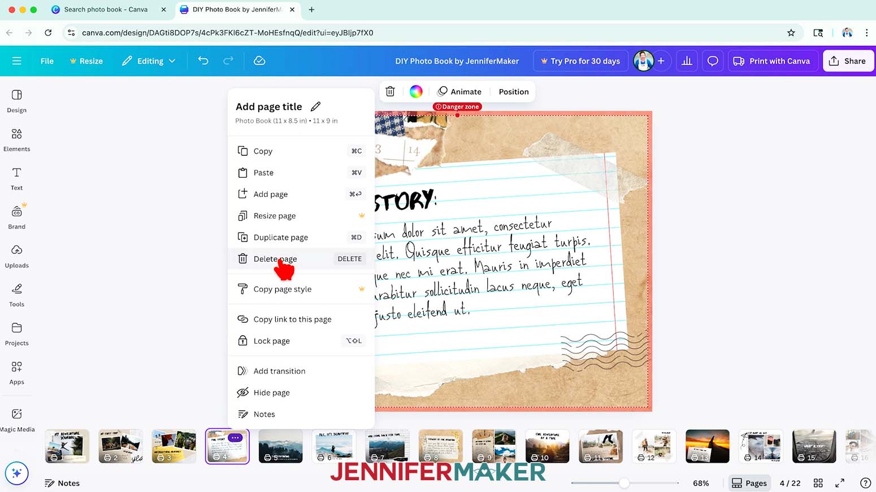Switch to grid view of pages
This screenshot has width=876, height=492.
(818, 483)
